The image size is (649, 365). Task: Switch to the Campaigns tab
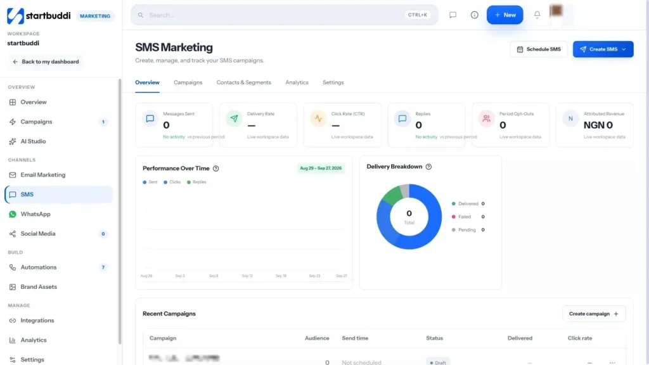188,82
